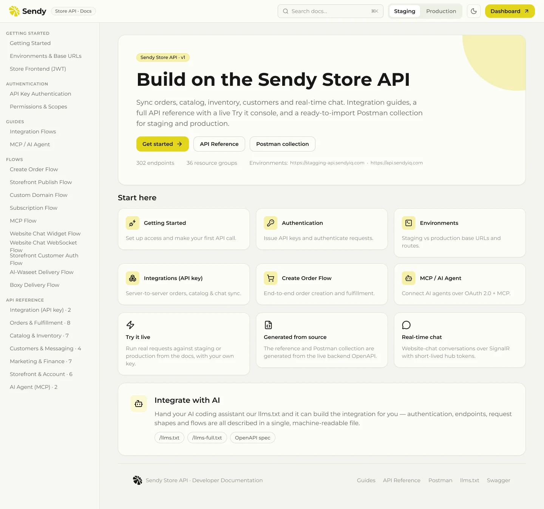Click Try it live lightning icon
The height and width of the screenshot is (509, 544).
tap(130, 325)
